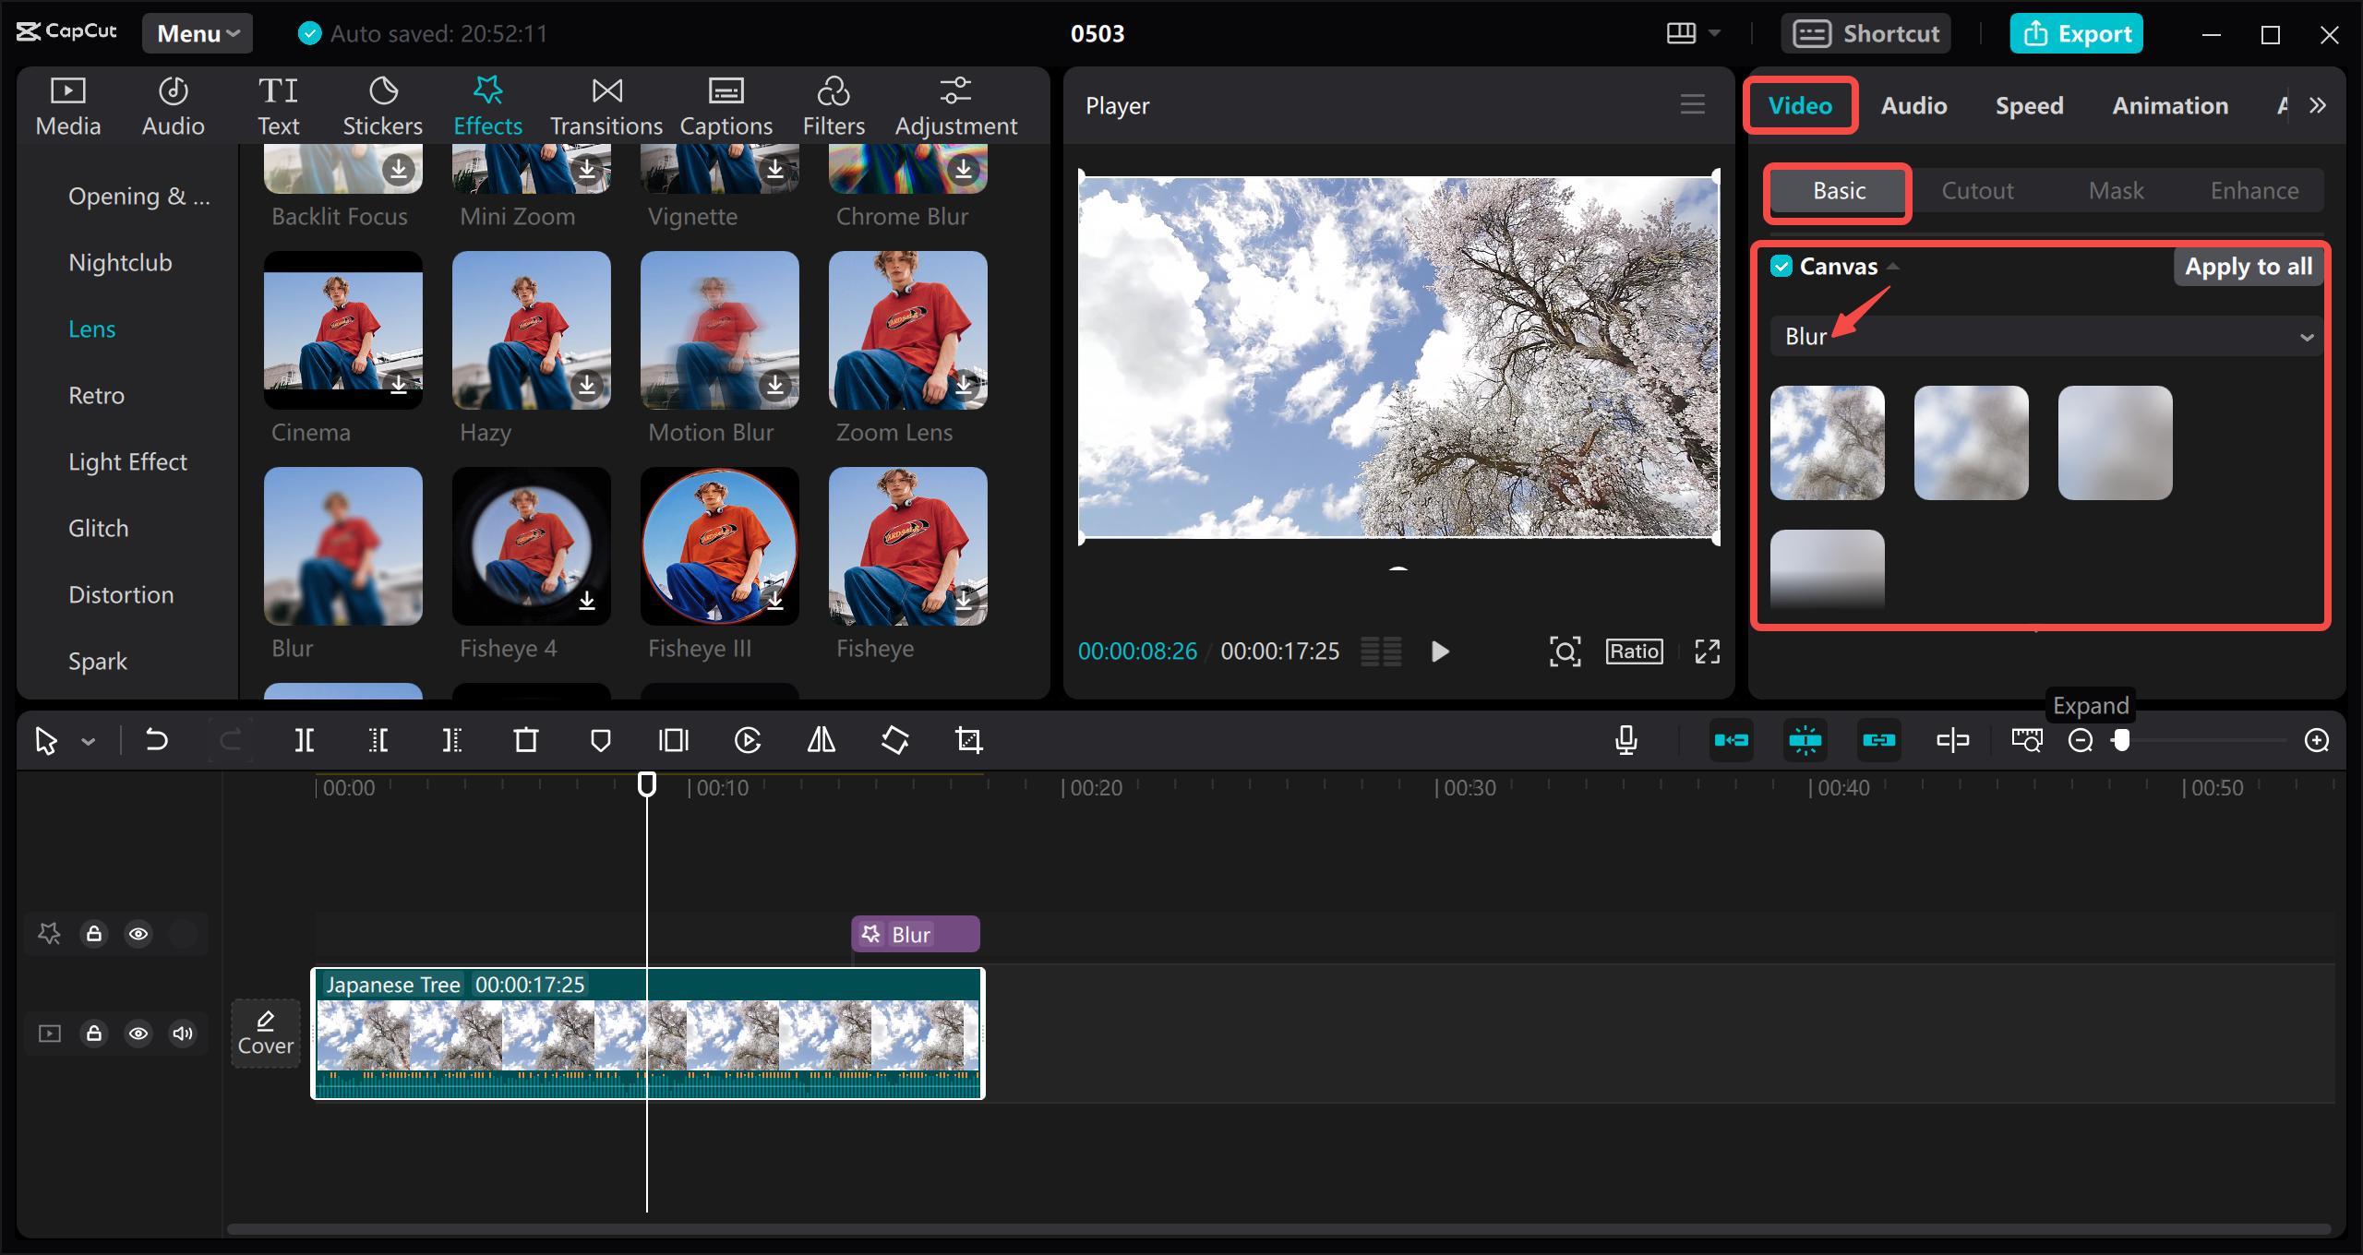Hide the effects track using its eye icon
The width and height of the screenshot is (2363, 1255).
(138, 934)
